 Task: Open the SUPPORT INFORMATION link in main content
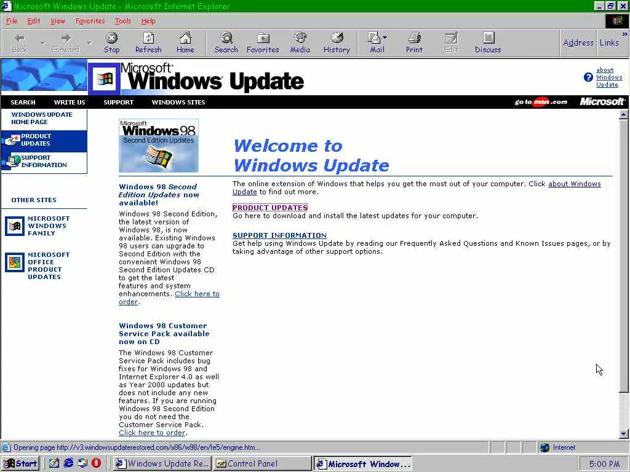[x=280, y=235]
